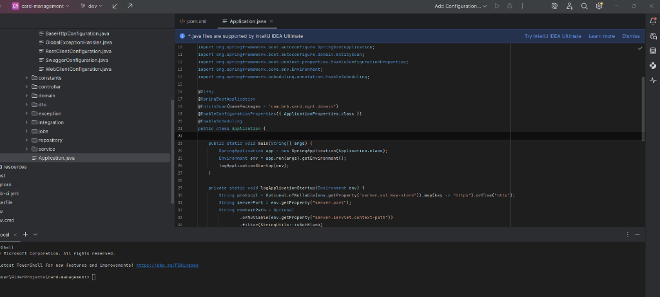This screenshot has height=297, width=660.
Task: Switch to the pom.xml tab
Action: [x=195, y=21]
